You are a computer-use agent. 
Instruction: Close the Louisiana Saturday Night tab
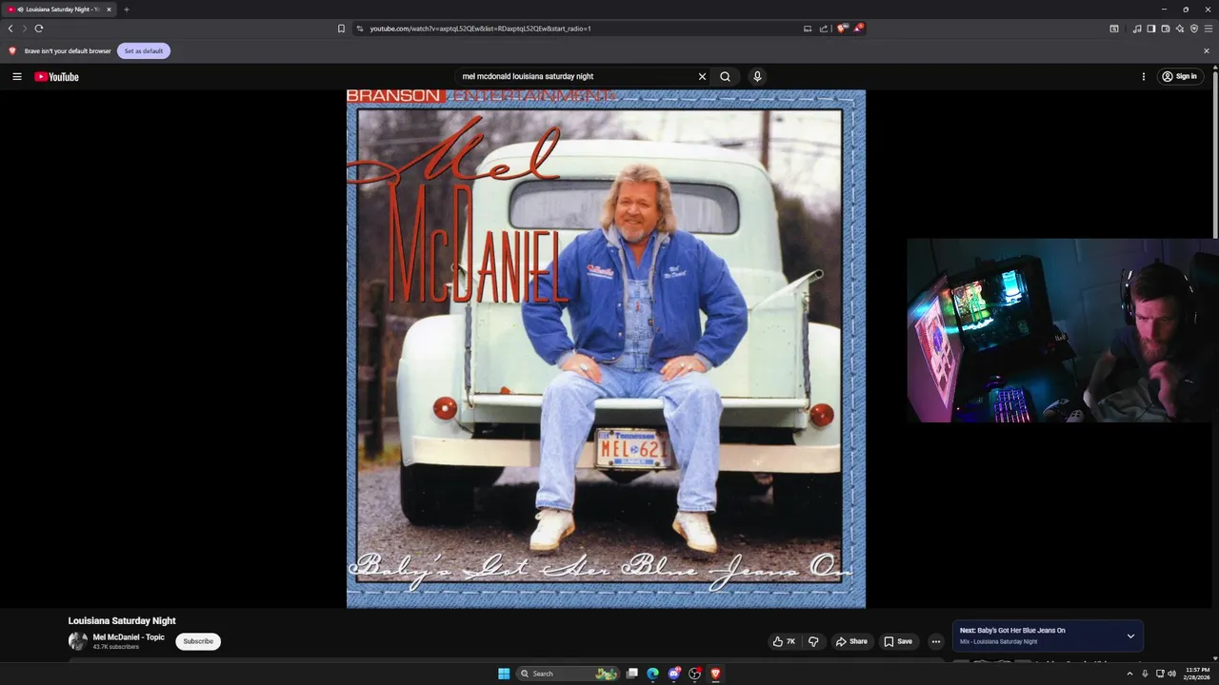click(x=109, y=10)
